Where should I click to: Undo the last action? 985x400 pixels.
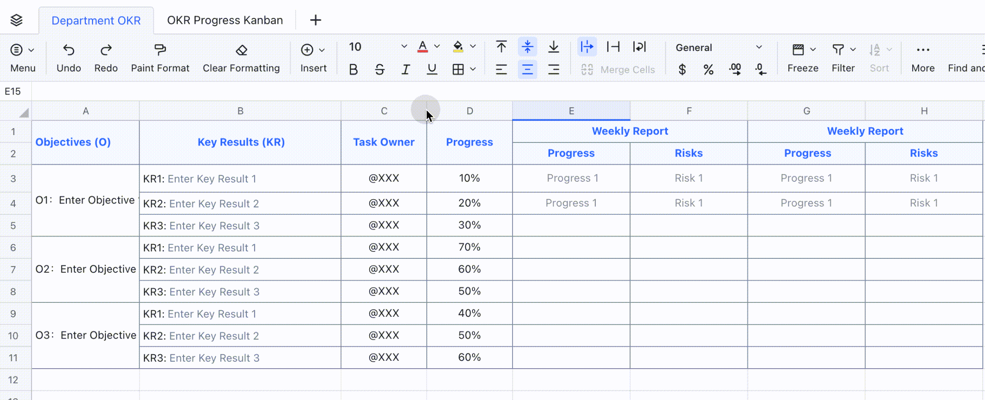(x=68, y=57)
